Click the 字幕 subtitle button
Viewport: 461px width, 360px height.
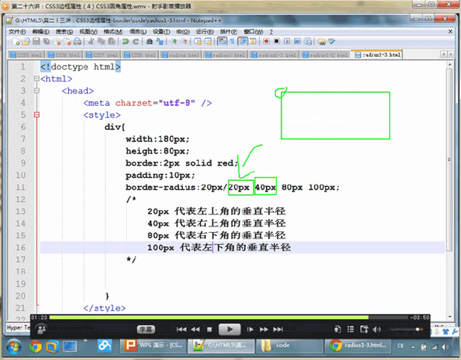tap(146, 329)
